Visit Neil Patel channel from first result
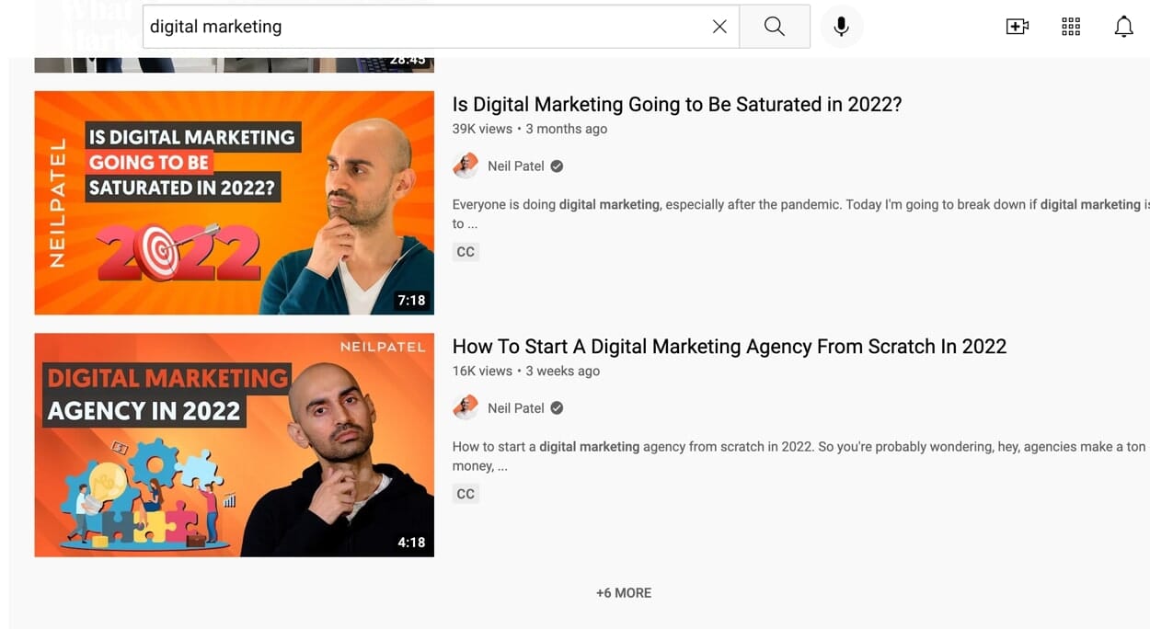The height and width of the screenshot is (629, 1150). (x=516, y=166)
